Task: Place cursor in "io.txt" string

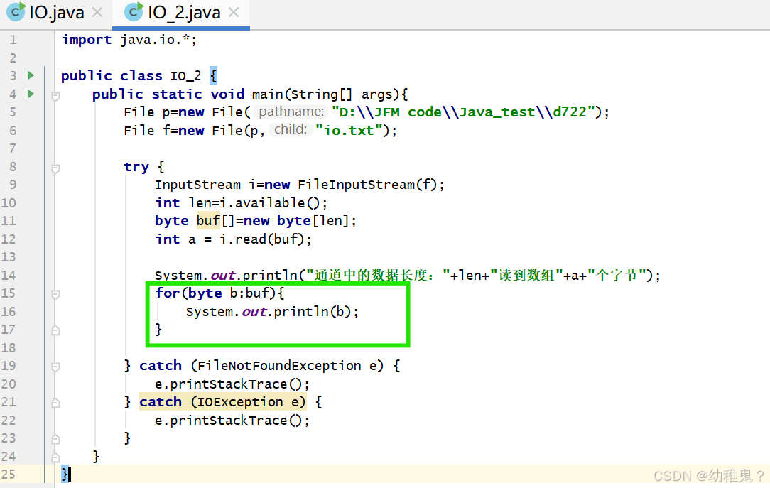Action: [349, 131]
